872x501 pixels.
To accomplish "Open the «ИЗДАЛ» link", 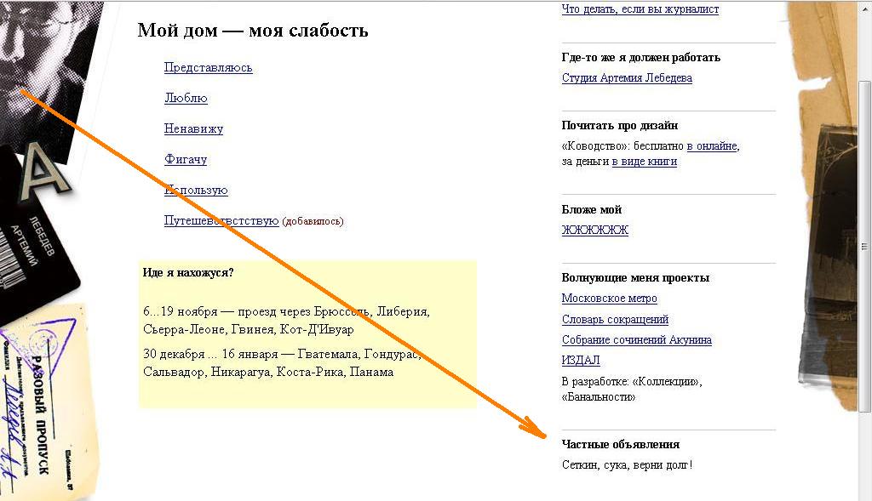I will coord(581,361).
